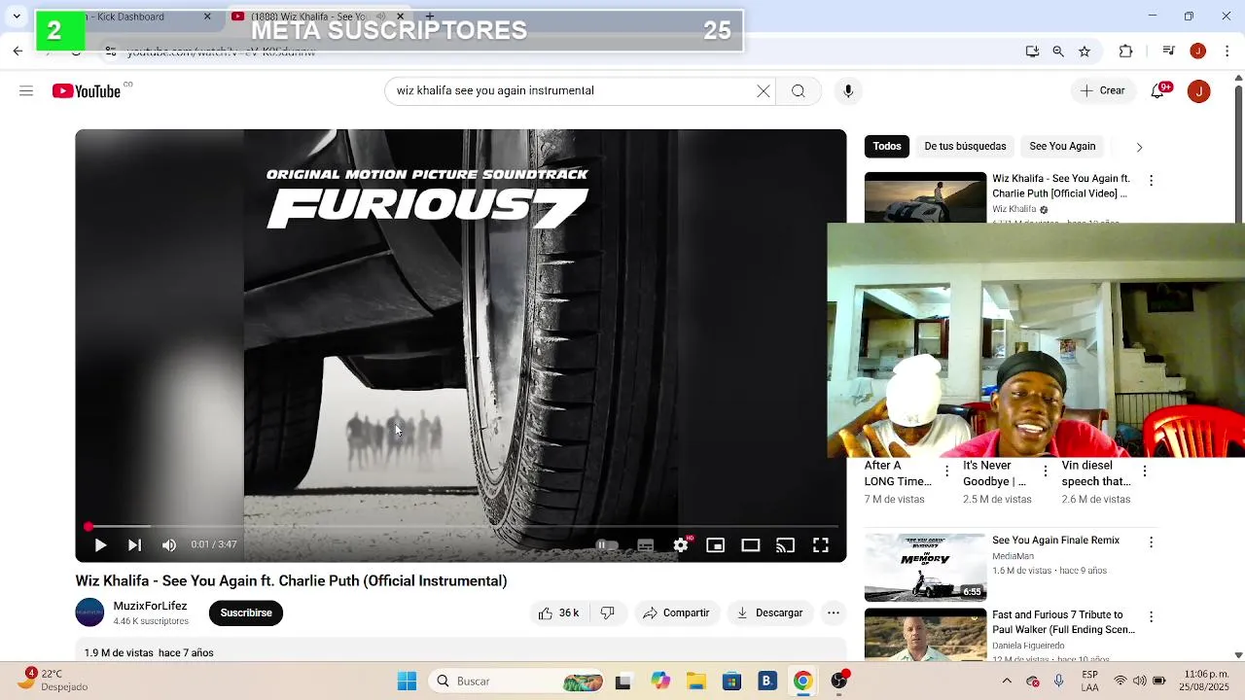Switch to theater mode
The image size is (1245, 700).
click(751, 545)
